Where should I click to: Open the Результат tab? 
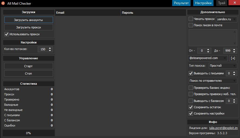tap(181, 3)
